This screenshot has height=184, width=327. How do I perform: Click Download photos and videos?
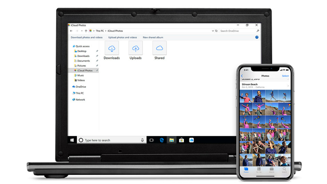(x=87, y=37)
